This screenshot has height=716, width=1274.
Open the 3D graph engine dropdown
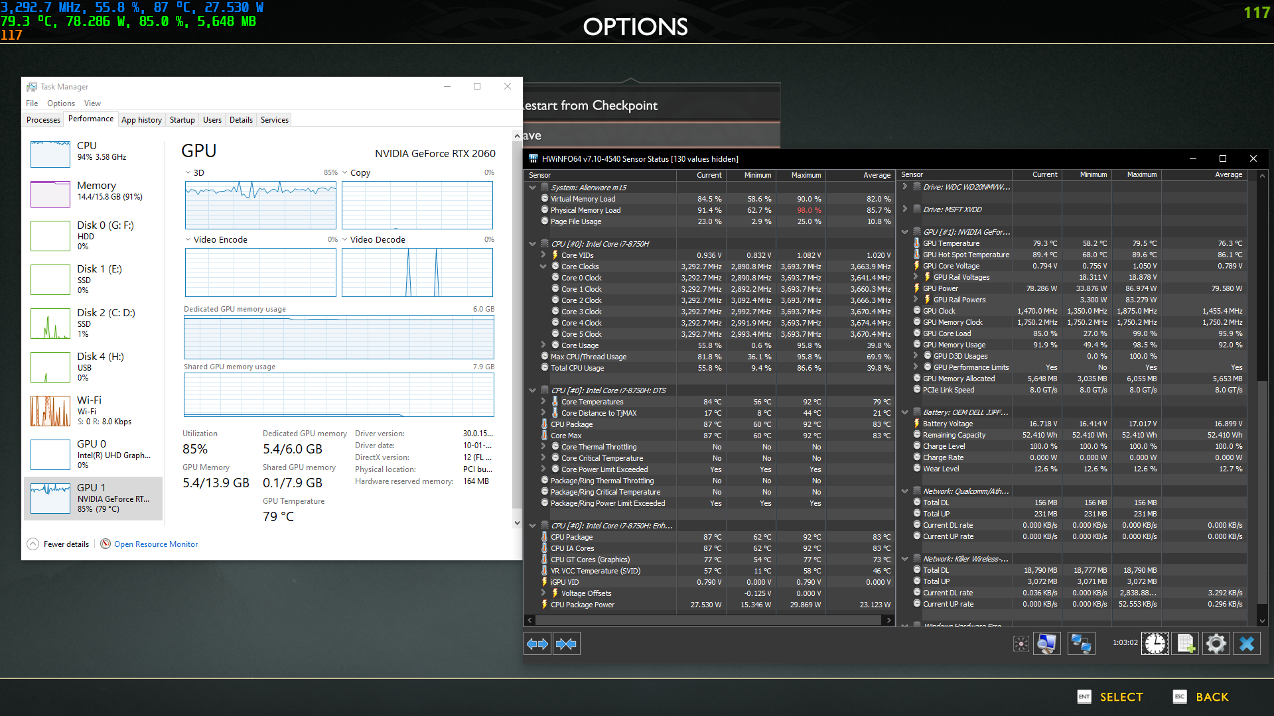[188, 172]
